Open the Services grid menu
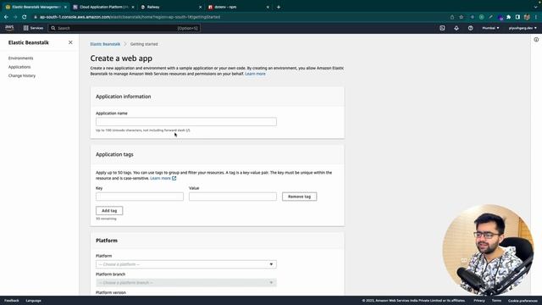 (x=33, y=28)
